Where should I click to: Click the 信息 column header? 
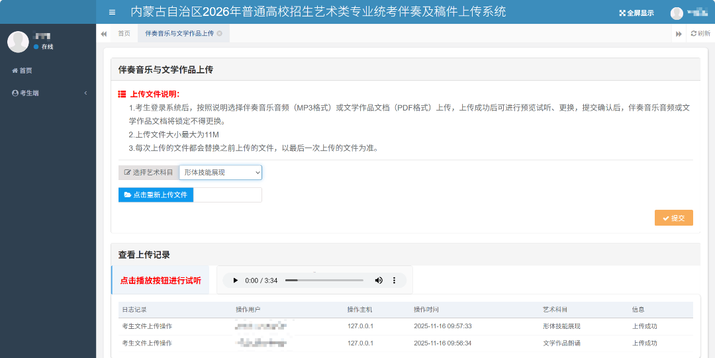click(638, 310)
